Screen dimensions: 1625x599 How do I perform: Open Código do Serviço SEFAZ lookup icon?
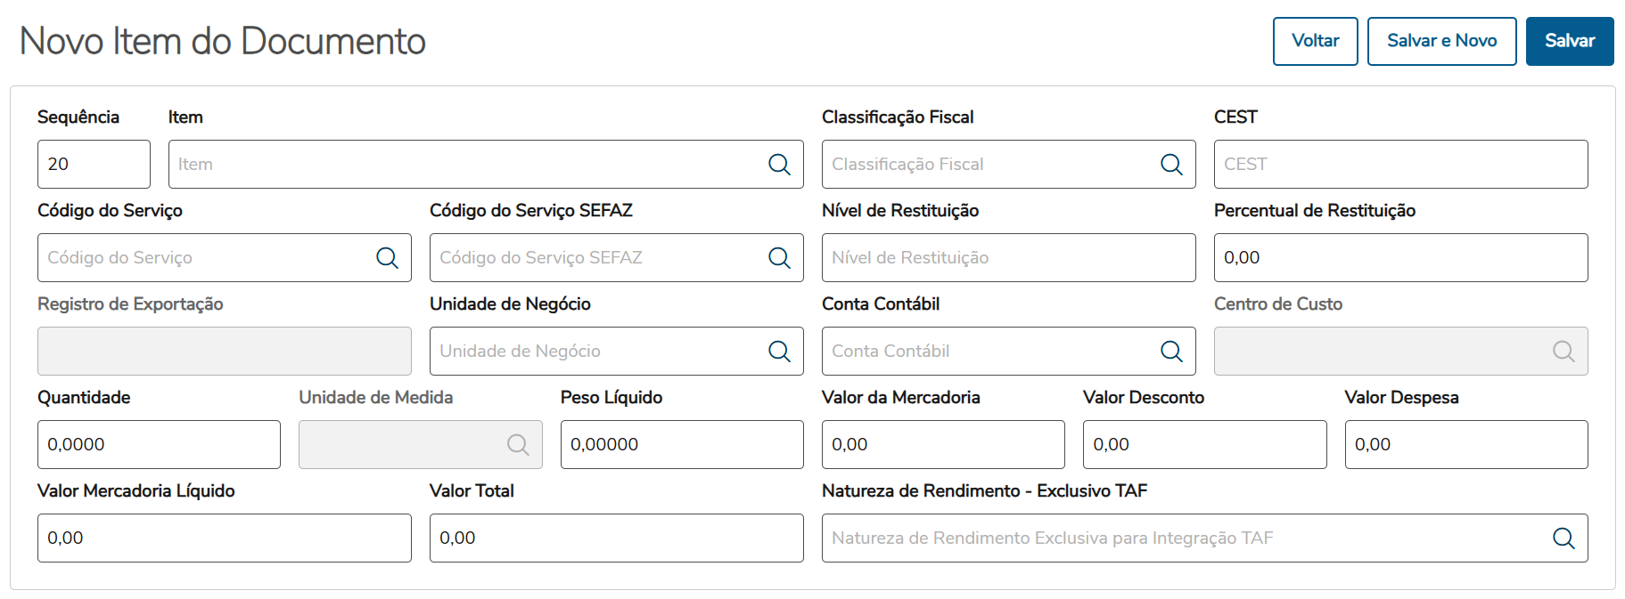(x=779, y=258)
